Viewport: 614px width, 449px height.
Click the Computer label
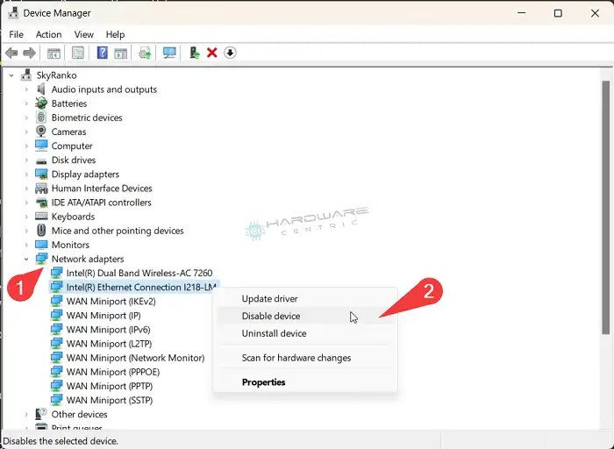tap(72, 146)
